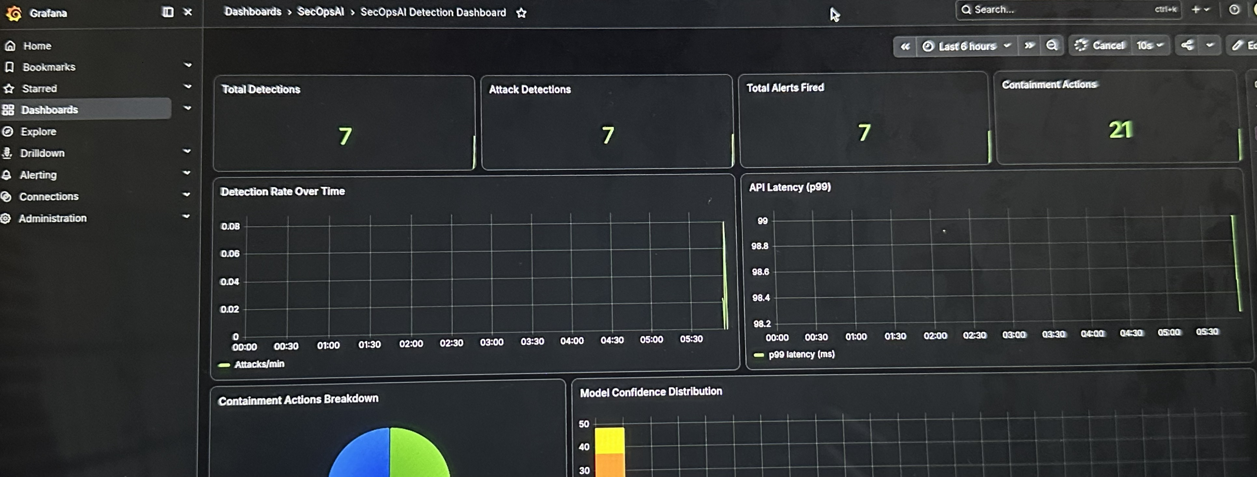Click Containment Actions panel title
This screenshot has height=477, width=1257.
point(1049,85)
